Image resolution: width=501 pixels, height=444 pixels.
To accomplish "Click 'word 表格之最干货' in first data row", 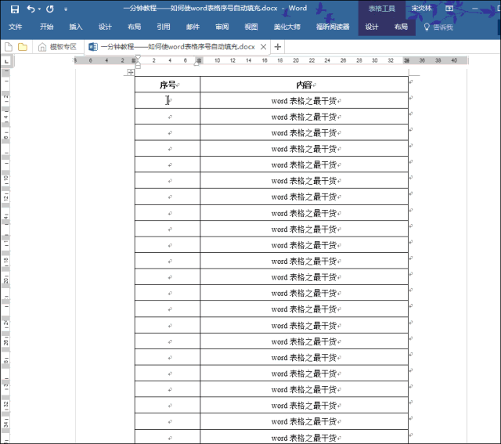I will tap(304, 101).
